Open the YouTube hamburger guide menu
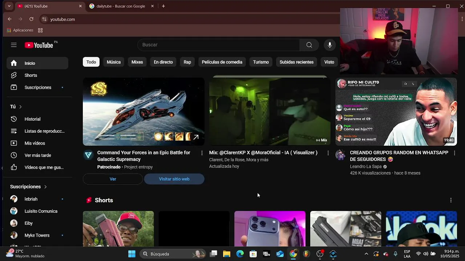The height and width of the screenshot is (261, 465). [14, 45]
